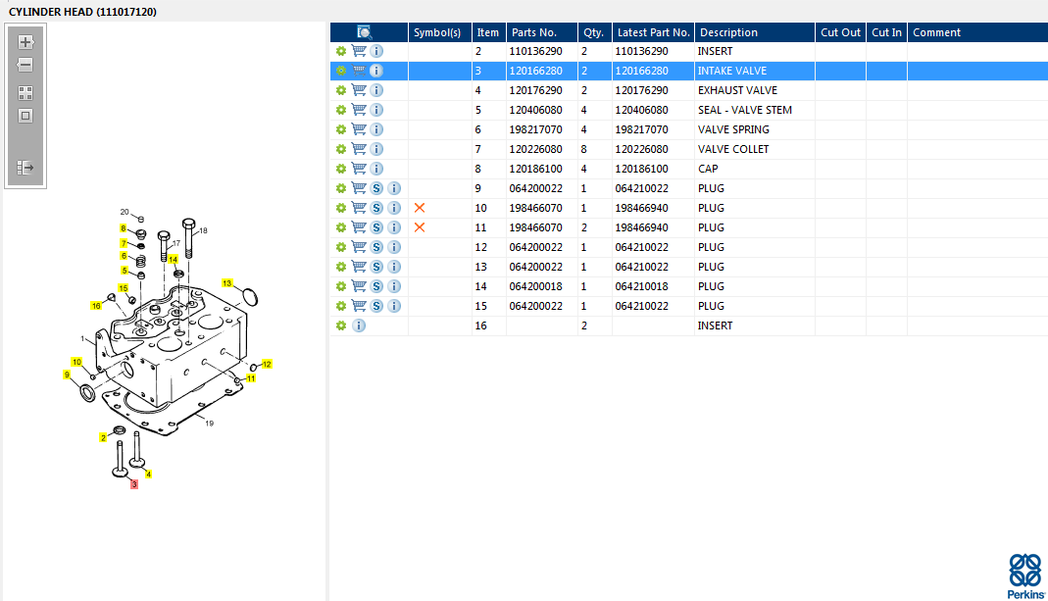Select callout 5 on the diagram
The image size is (1048, 601).
click(125, 271)
